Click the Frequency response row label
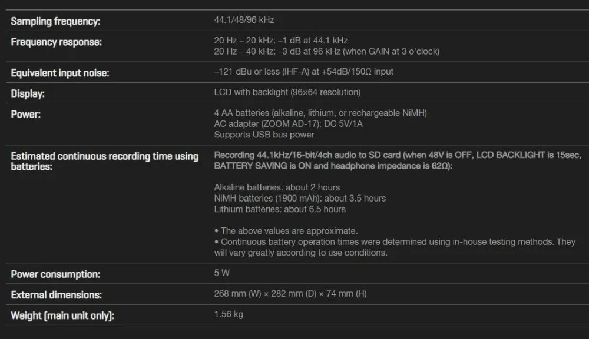 tap(56, 42)
